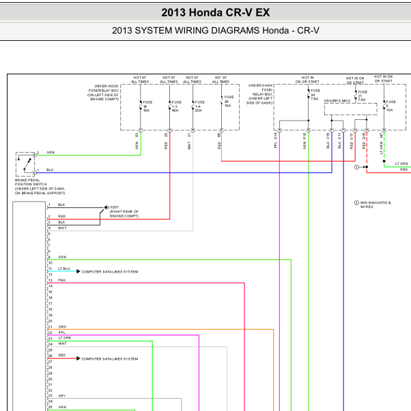Click the 'FUSE 16 10A' label
The height and width of the screenshot is (411, 411).
[x=147, y=106]
